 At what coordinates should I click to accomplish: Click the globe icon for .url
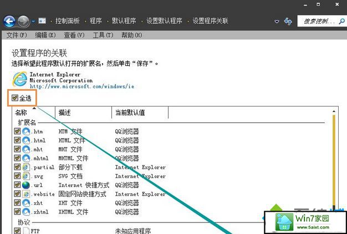coord(26,185)
